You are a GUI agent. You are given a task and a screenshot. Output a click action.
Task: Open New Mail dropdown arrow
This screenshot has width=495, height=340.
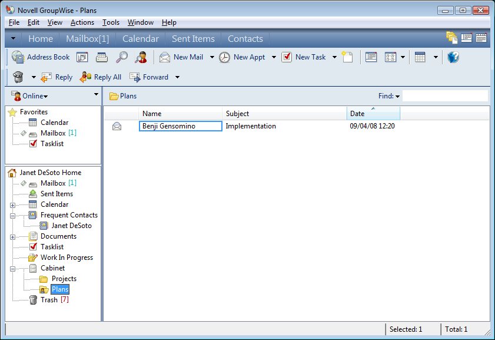coord(212,57)
